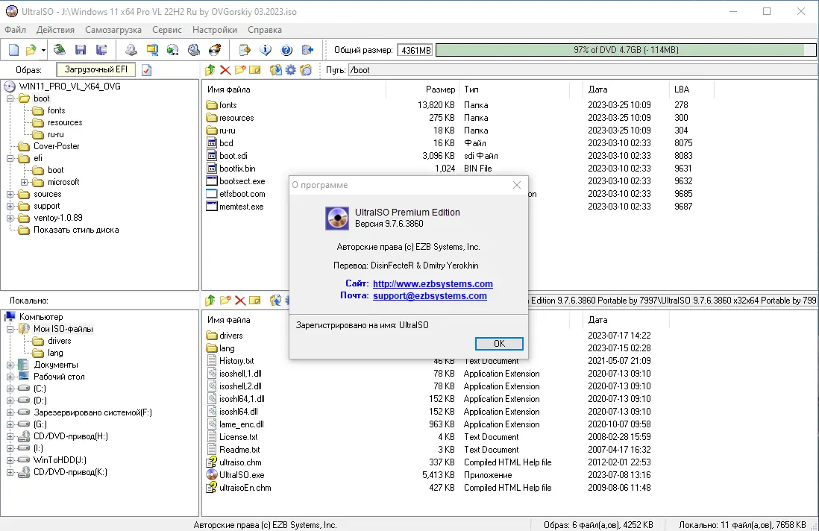Collapse the Мои ISO-файлы node
819x531 pixels.
pos(10,329)
